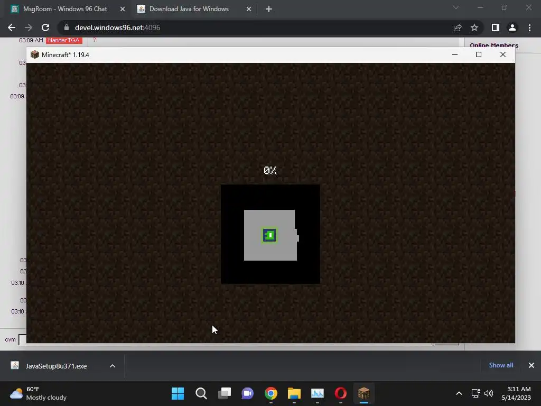Open the JavaSetup8u371.exe downloaded file
Screen dimensions: 541x406
pos(55,366)
